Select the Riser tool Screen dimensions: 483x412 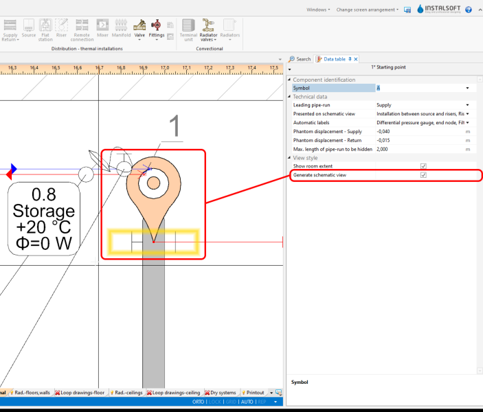point(61,28)
